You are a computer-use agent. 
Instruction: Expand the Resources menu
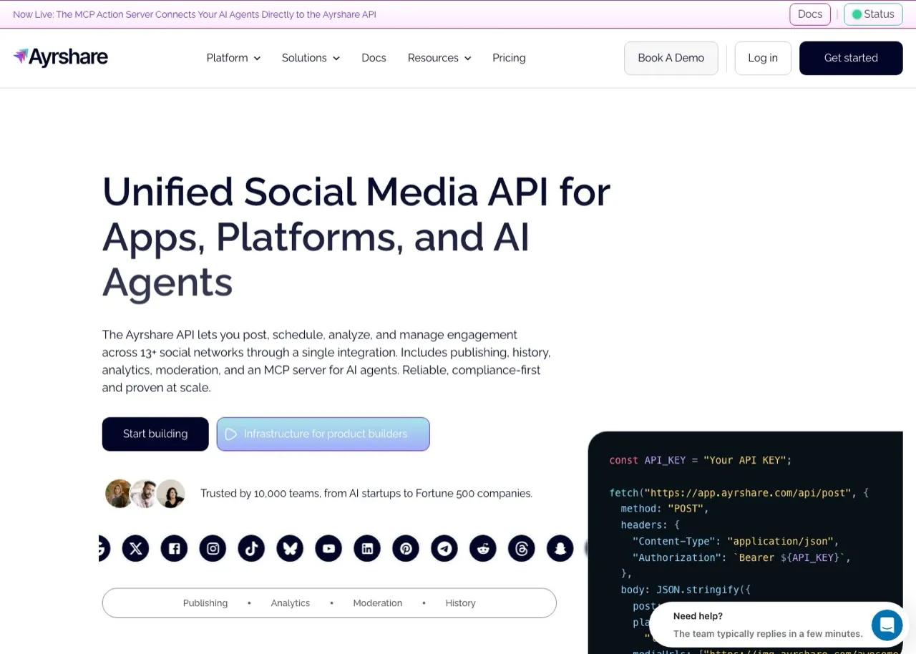click(439, 58)
